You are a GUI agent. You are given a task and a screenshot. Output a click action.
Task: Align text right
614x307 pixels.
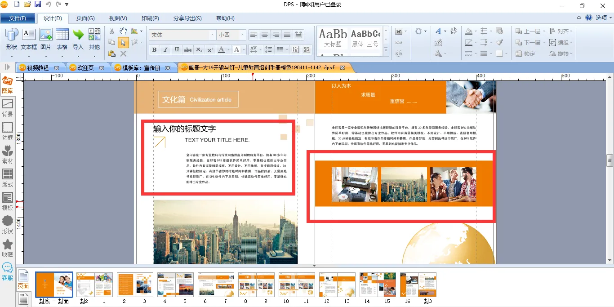276,35
